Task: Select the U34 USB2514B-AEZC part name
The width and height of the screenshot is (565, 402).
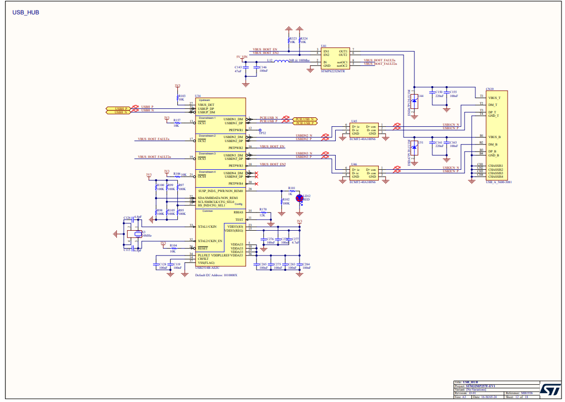Action: click(207, 268)
